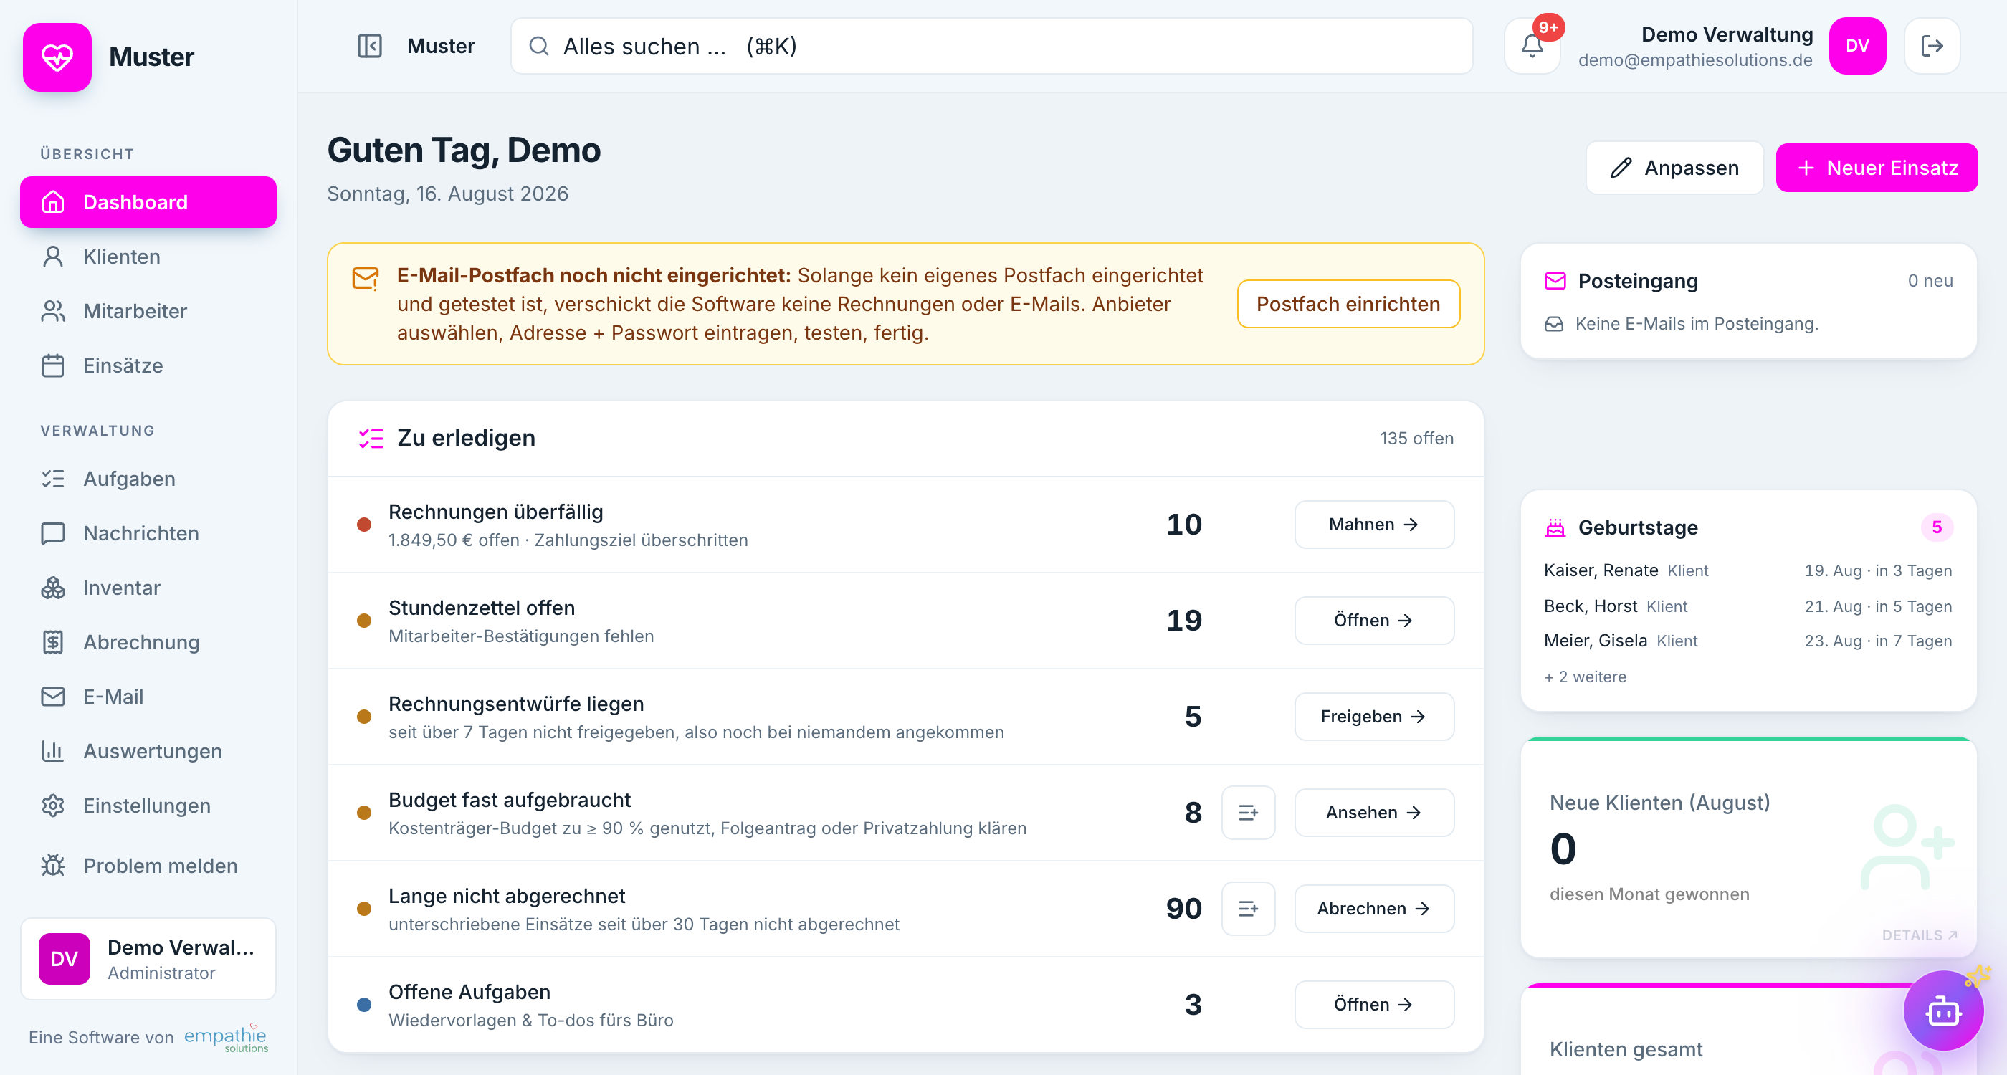Focus the Alles suchen search field

click(x=991, y=46)
